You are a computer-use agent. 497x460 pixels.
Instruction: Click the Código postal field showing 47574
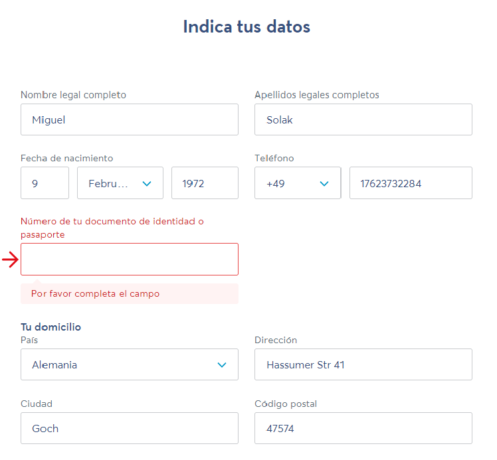point(363,428)
